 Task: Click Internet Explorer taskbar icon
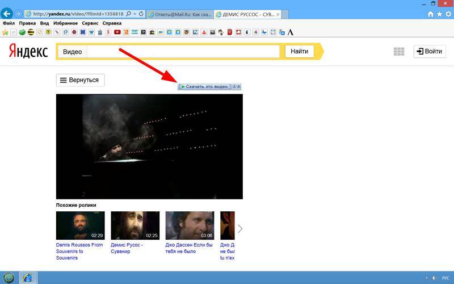pyautogui.click(x=28, y=278)
